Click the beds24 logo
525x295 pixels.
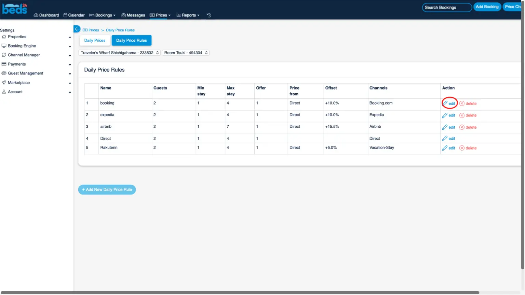point(15,9)
